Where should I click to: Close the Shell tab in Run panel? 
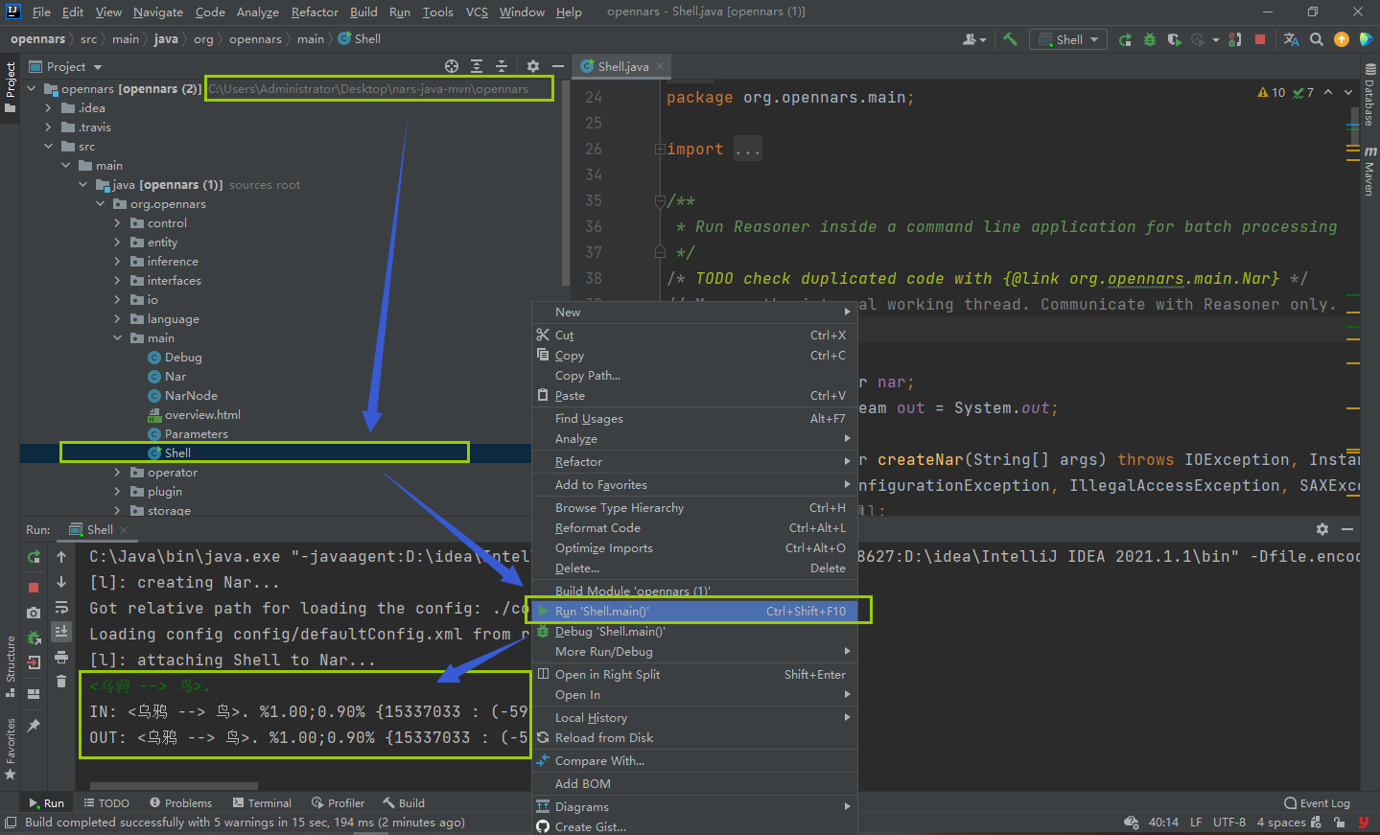coord(124,530)
